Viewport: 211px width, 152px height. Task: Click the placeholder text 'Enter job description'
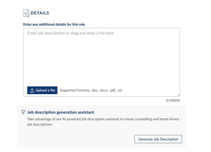(x=46, y=33)
